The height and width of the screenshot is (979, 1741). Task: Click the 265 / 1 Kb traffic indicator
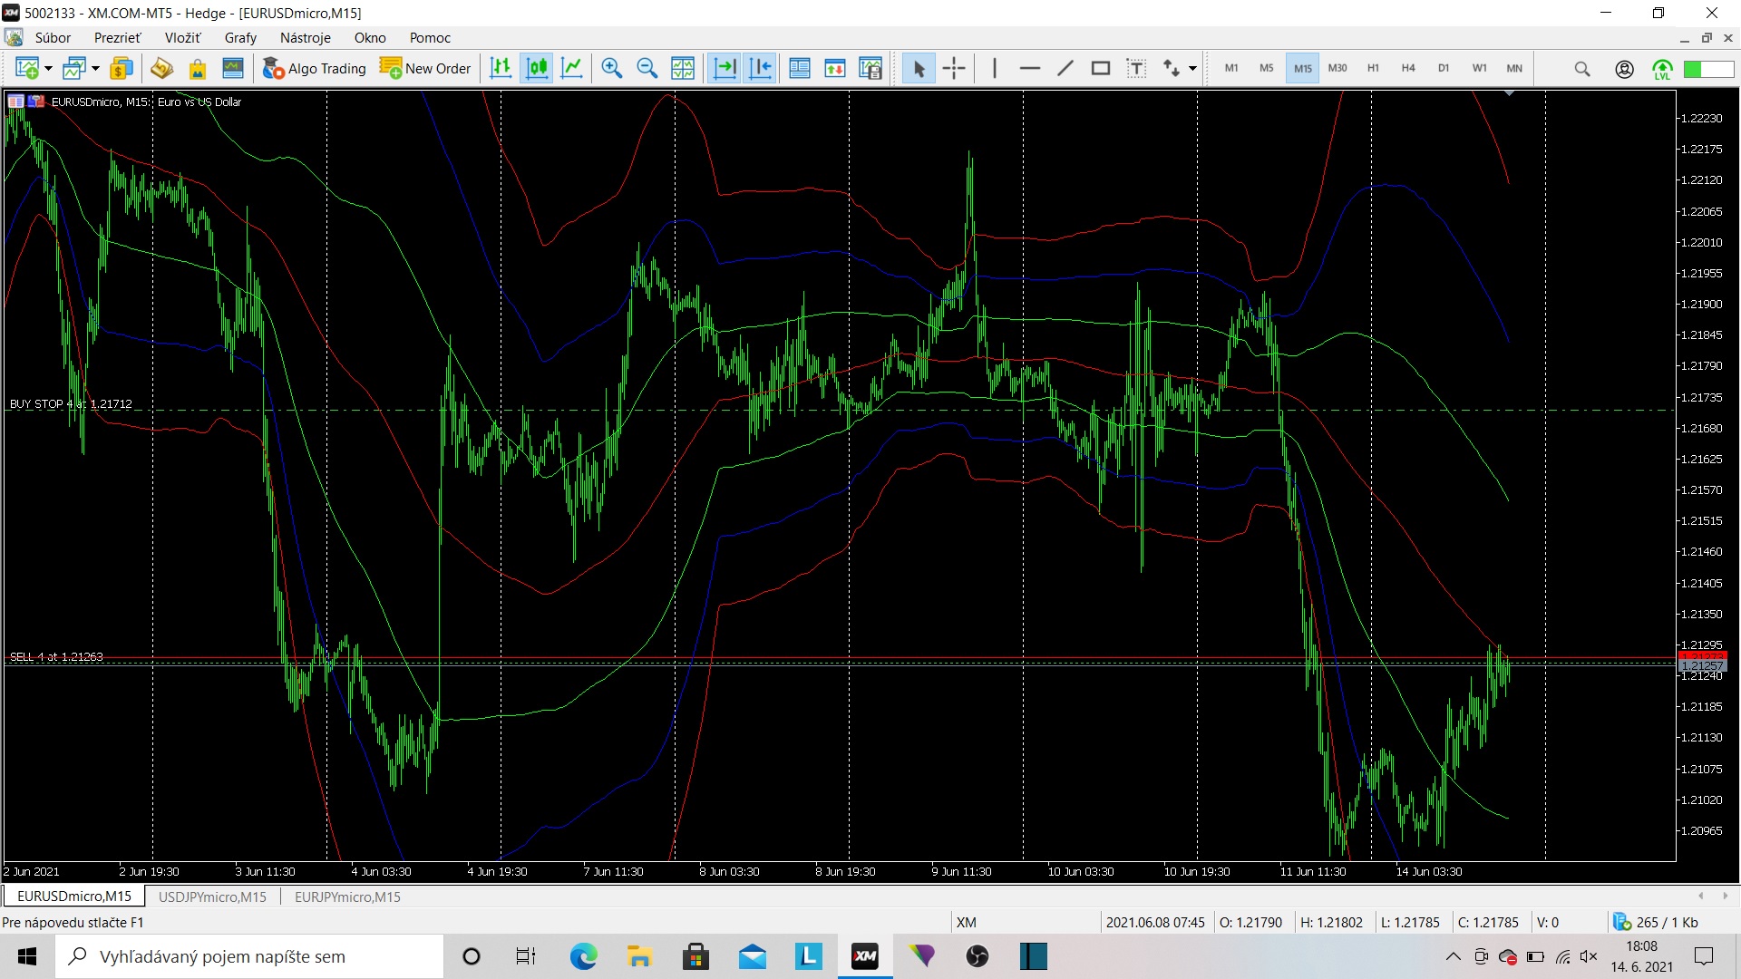pos(1656,923)
